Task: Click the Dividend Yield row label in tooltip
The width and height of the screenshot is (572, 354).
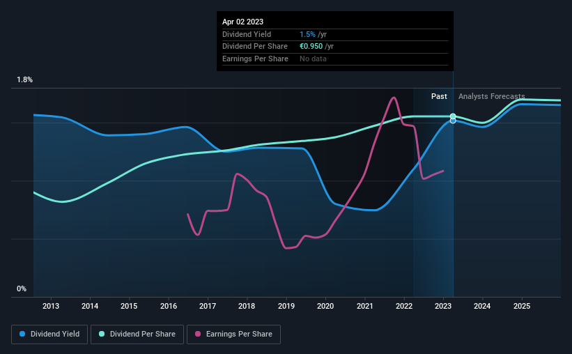Action: tap(247, 34)
